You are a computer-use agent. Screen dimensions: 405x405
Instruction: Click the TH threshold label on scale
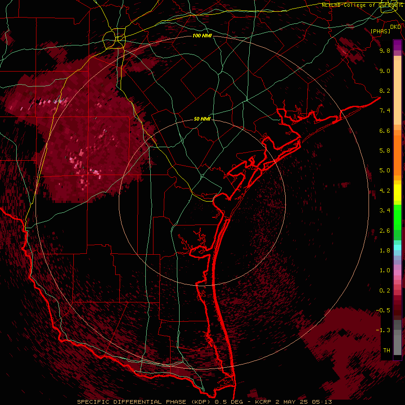click(387, 351)
